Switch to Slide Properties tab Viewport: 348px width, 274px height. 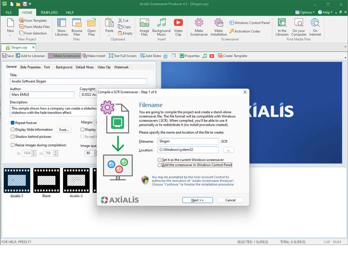(30, 67)
